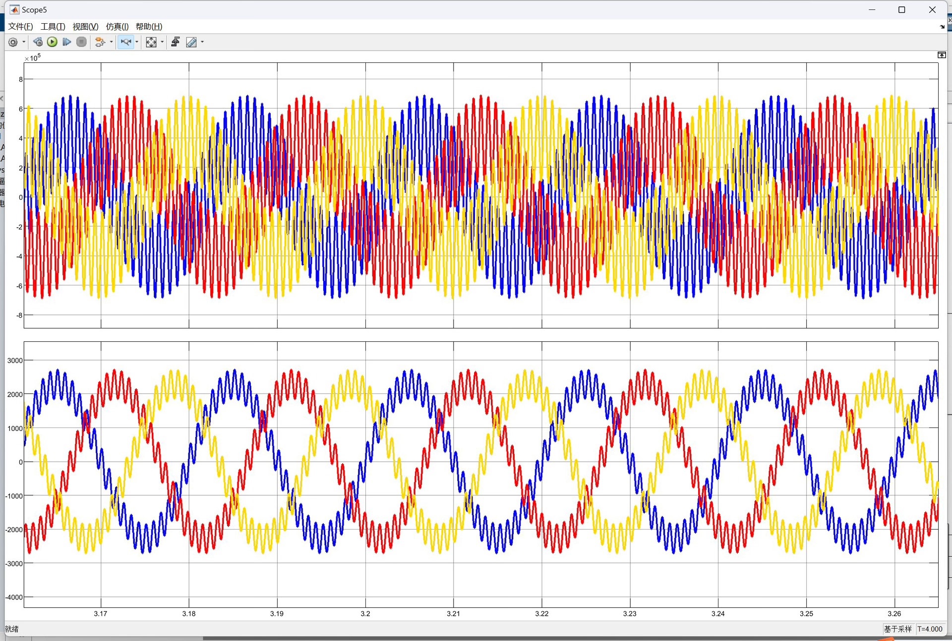Open cursor measurements ruler icon
The width and height of the screenshot is (952, 641).
(x=191, y=42)
